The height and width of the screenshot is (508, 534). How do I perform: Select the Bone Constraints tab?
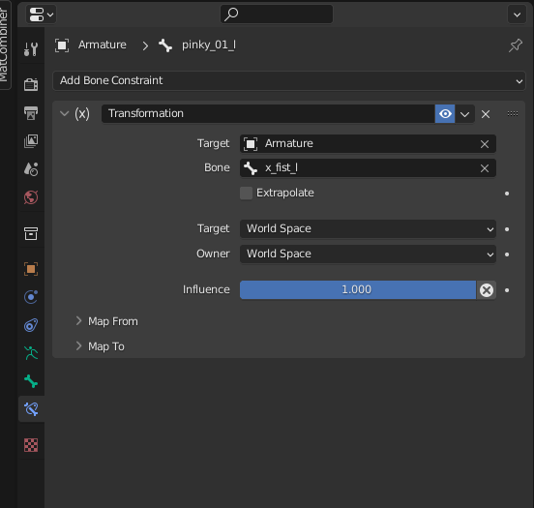pyautogui.click(x=31, y=409)
